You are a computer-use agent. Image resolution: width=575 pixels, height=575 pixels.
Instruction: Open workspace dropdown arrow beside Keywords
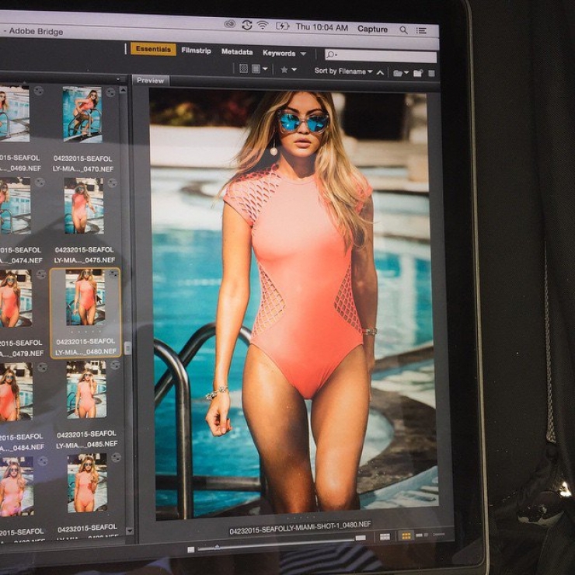click(303, 54)
